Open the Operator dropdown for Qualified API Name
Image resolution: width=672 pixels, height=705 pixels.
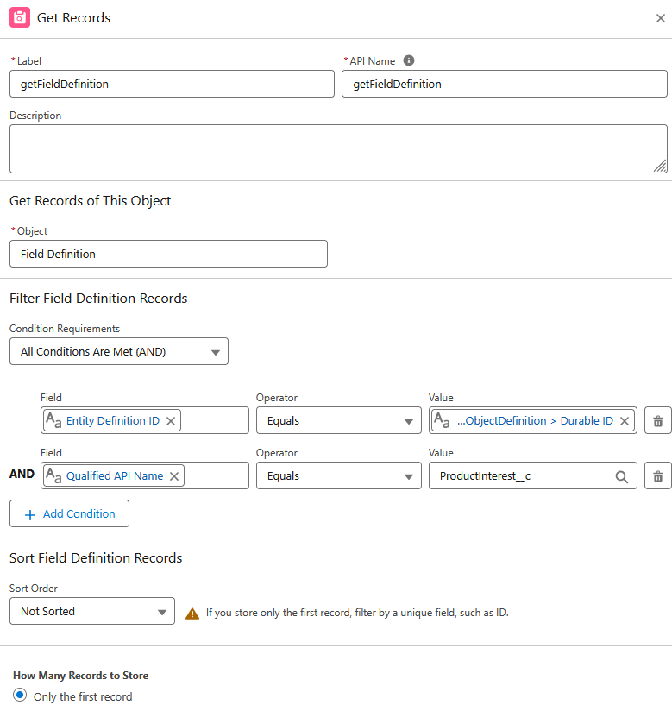coord(338,475)
